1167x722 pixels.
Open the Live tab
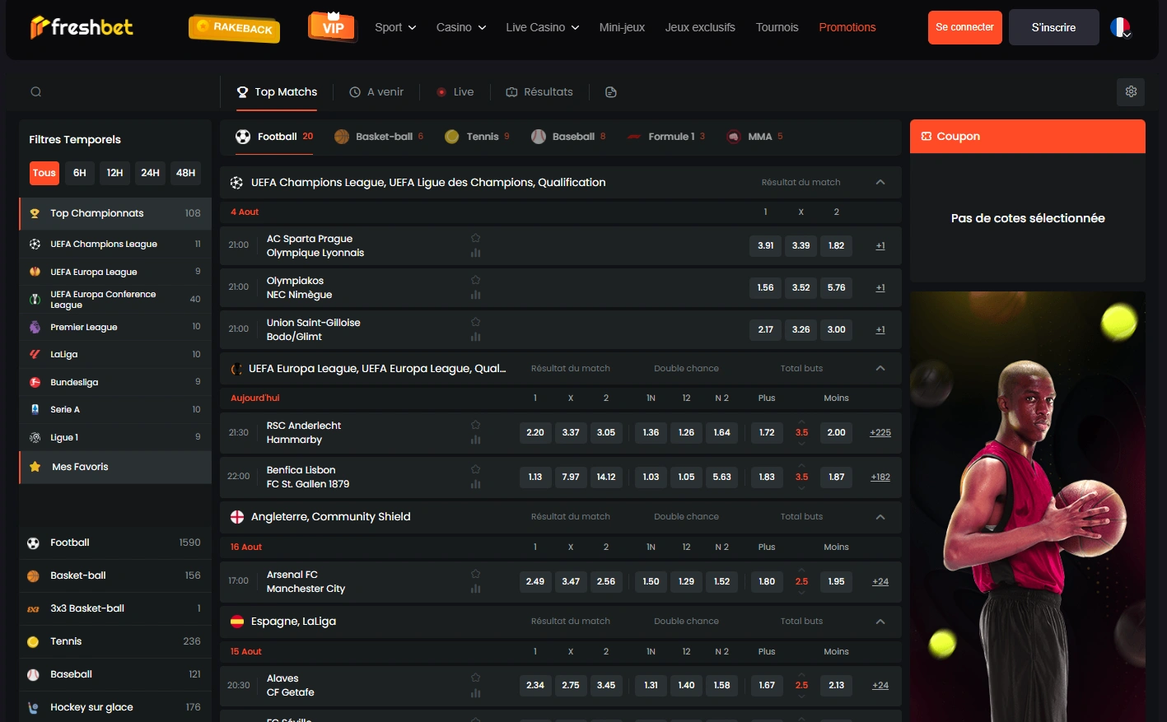point(455,92)
